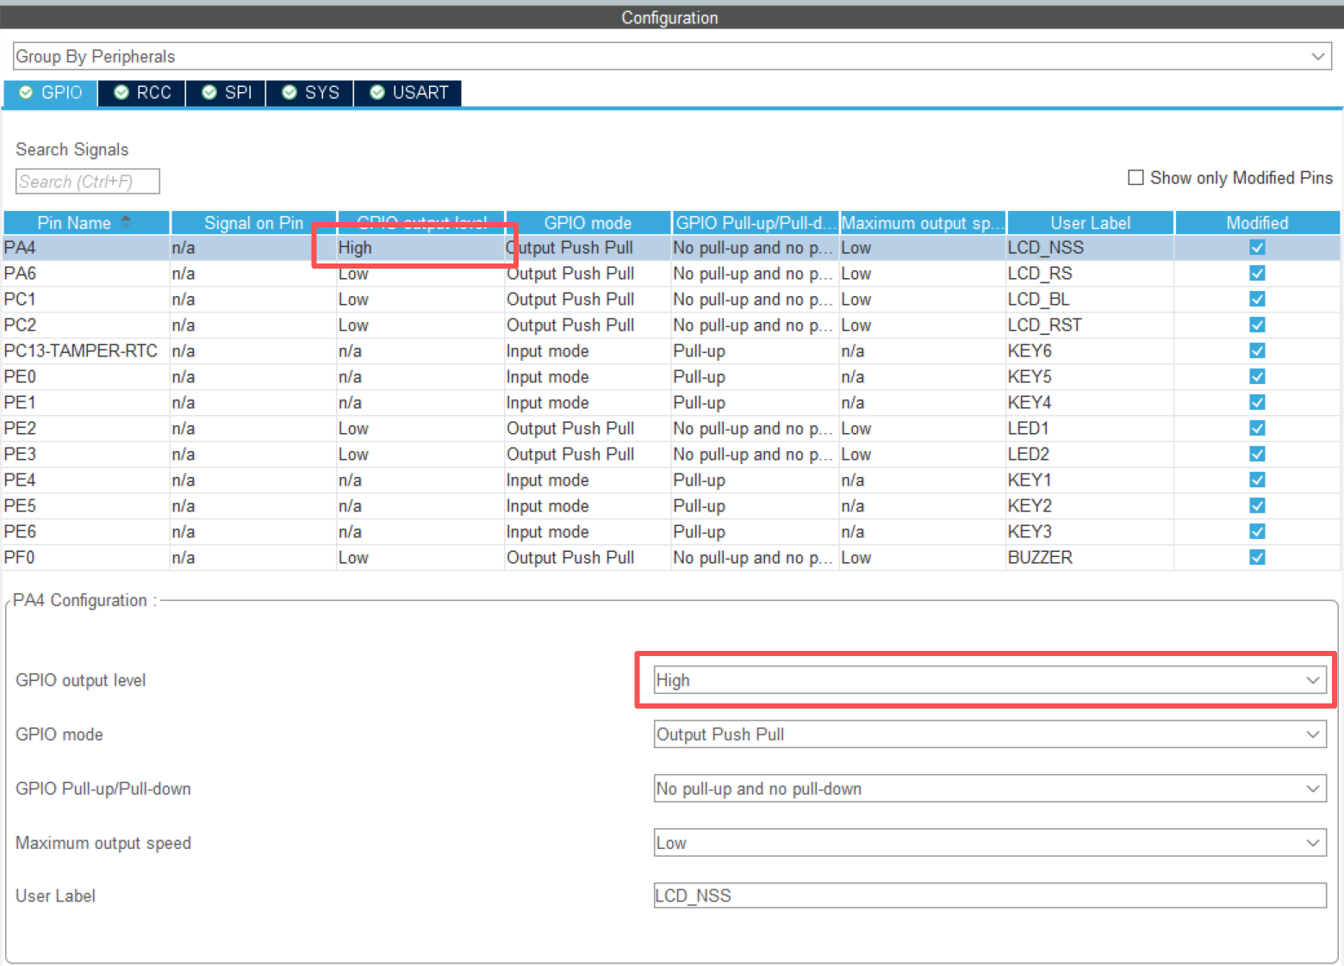This screenshot has height=966, width=1344.
Task: Open the GPIO mode Output Push Pull dropdown
Action: click(x=990, y=734)
